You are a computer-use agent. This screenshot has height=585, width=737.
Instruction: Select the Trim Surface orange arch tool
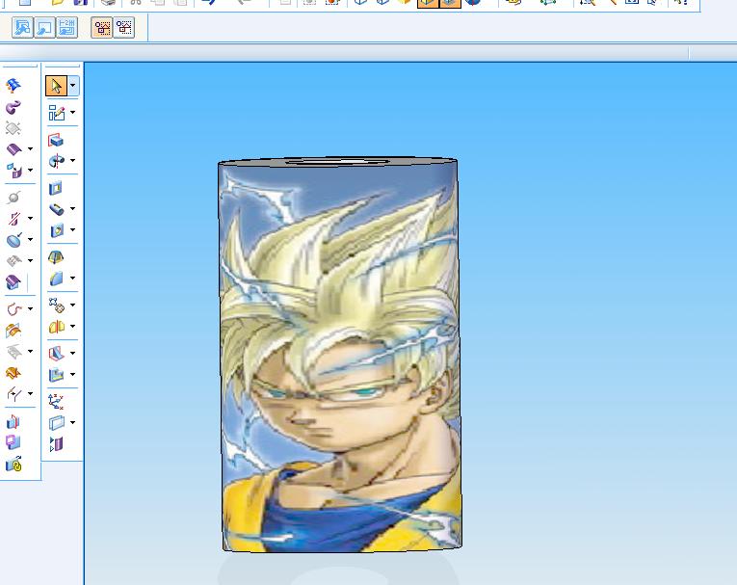[x=13, y=331]
